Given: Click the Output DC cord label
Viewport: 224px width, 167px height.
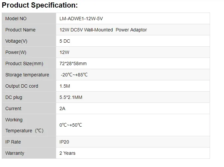Looking at the screenshot, I should 22,86.
